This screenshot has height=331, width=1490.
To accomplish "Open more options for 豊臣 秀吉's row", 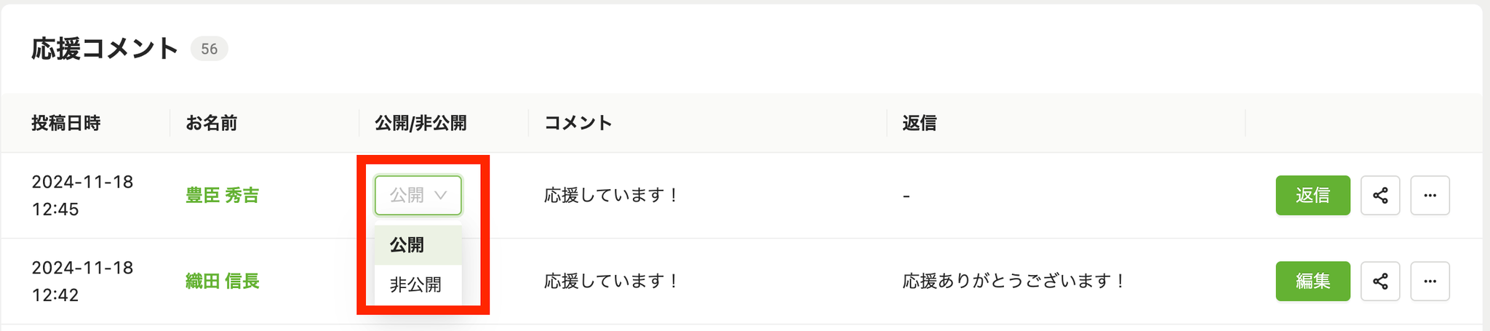I will pyautogui.click(x=1430, y=195).
